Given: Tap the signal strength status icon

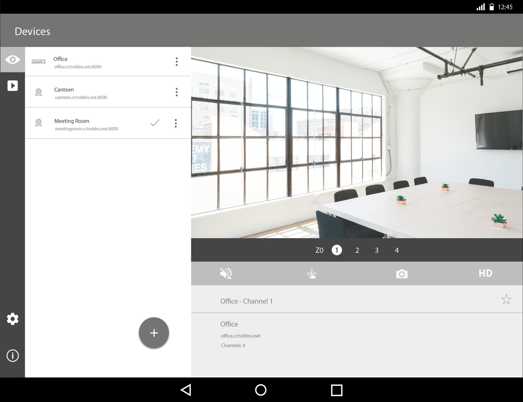Looking at the screenshot, I should (x=481, y=7).
